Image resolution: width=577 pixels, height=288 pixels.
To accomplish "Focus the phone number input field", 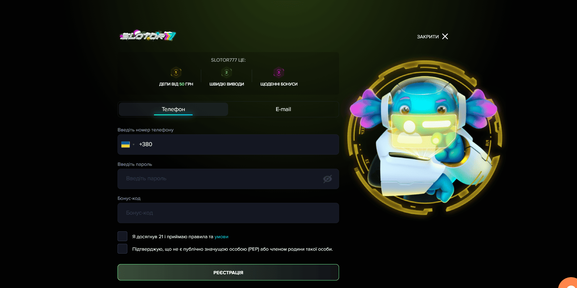I will click(x=228, y=144).
